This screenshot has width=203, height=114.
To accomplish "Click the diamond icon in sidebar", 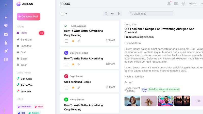I will [x=6, y=26].
